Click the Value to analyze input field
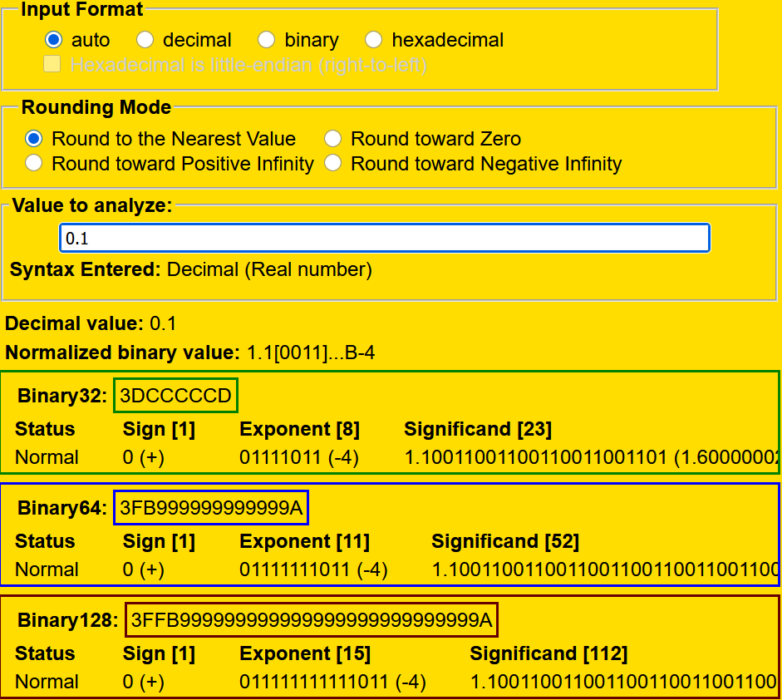Screen dimensions: 782x700 384,239
